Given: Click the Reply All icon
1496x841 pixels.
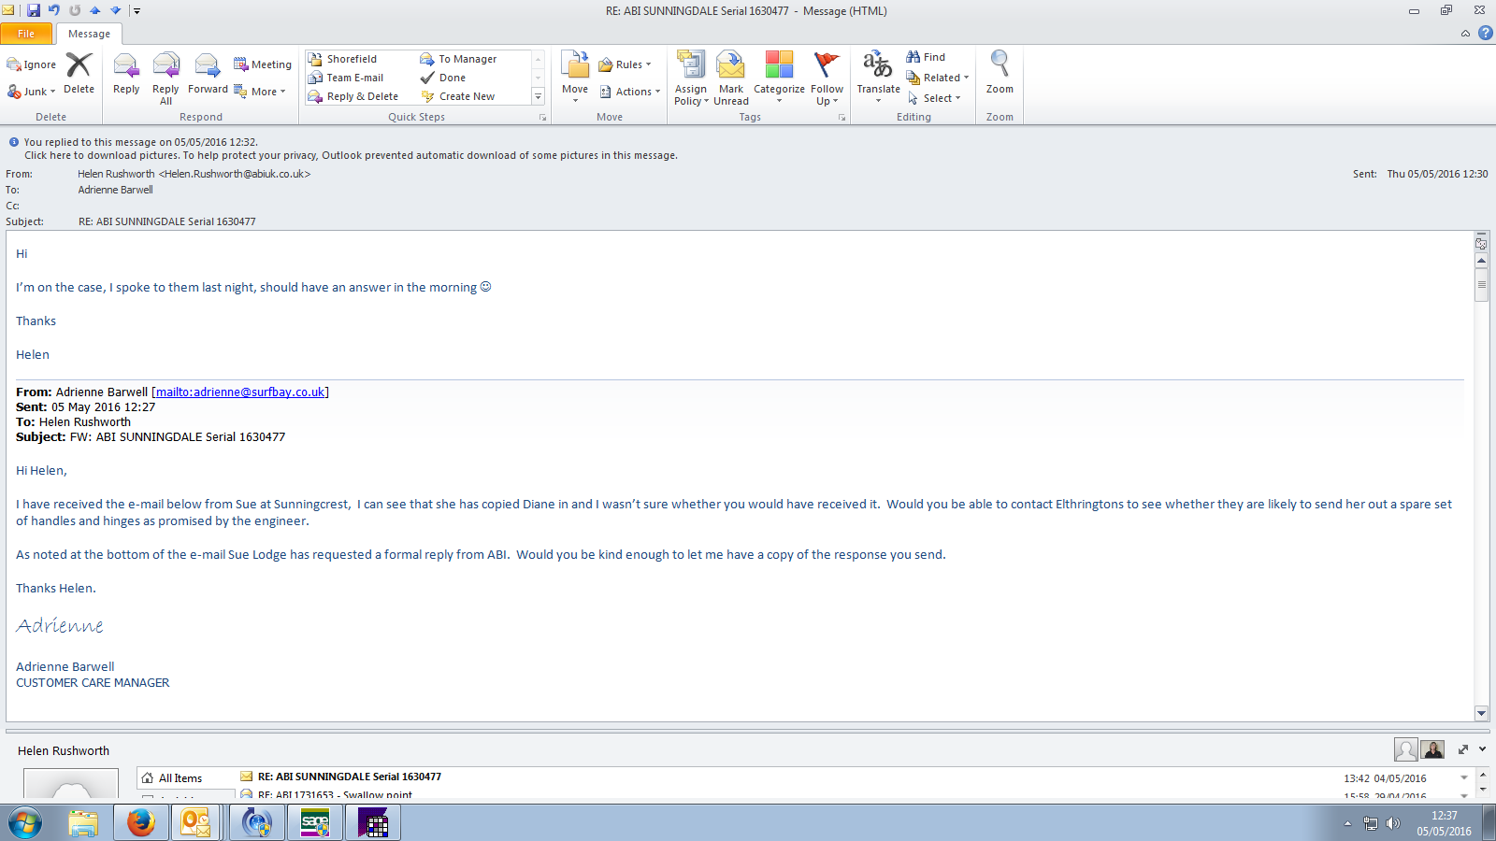Looking at the screenshot, I should (x=165, y=77).
